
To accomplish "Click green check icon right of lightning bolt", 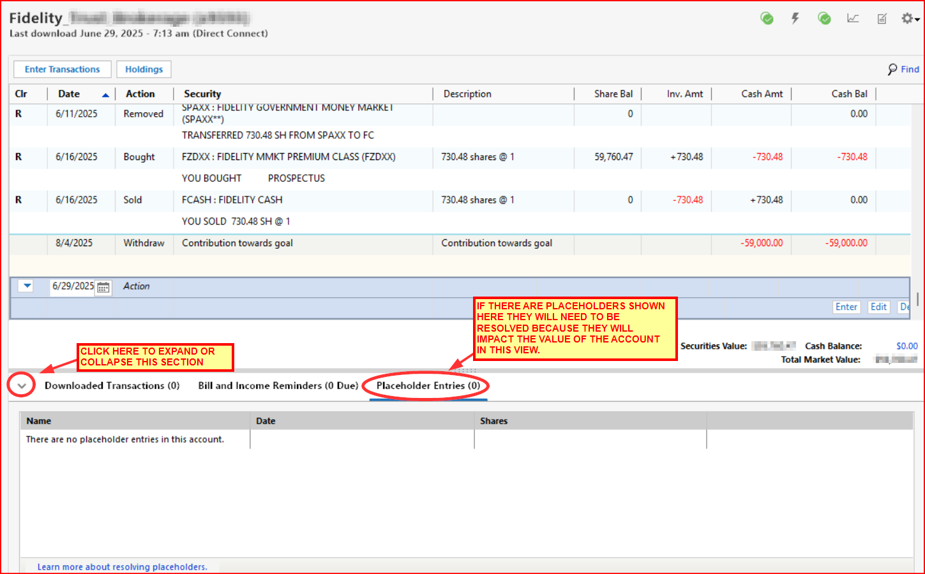I will click(824, 18).
